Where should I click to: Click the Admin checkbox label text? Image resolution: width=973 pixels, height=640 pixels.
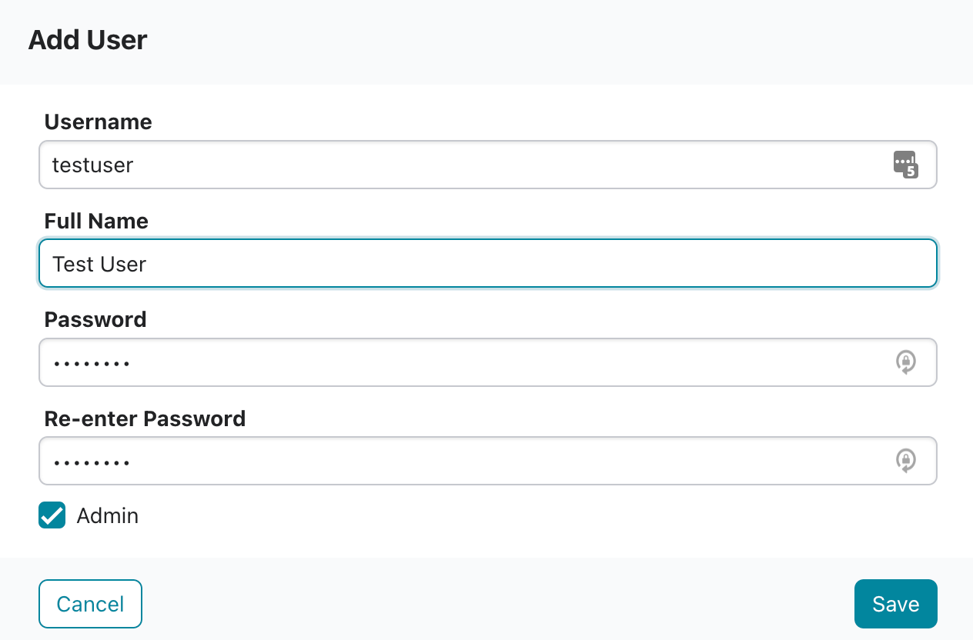coord(108,515)
